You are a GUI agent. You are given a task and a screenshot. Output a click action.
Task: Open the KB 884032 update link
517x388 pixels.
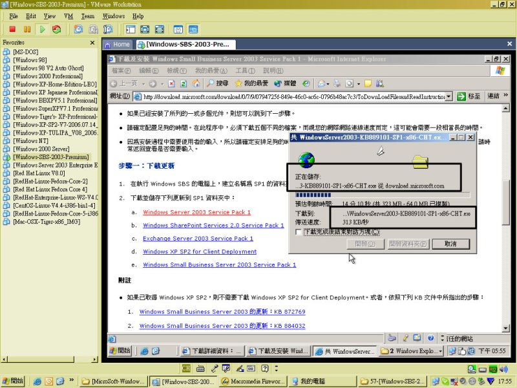tap(222, 326)
